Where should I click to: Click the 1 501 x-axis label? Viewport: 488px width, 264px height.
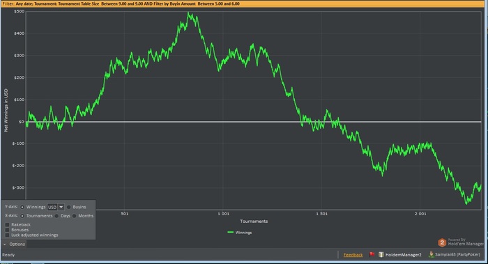click(322, 214)
